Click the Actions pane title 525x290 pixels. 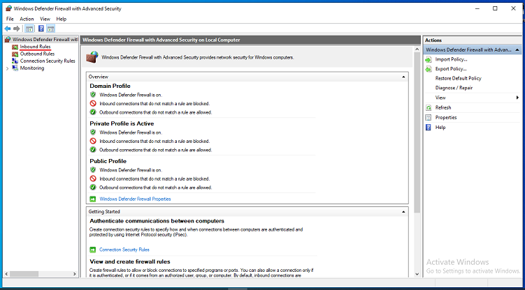[x=433, y=40]
